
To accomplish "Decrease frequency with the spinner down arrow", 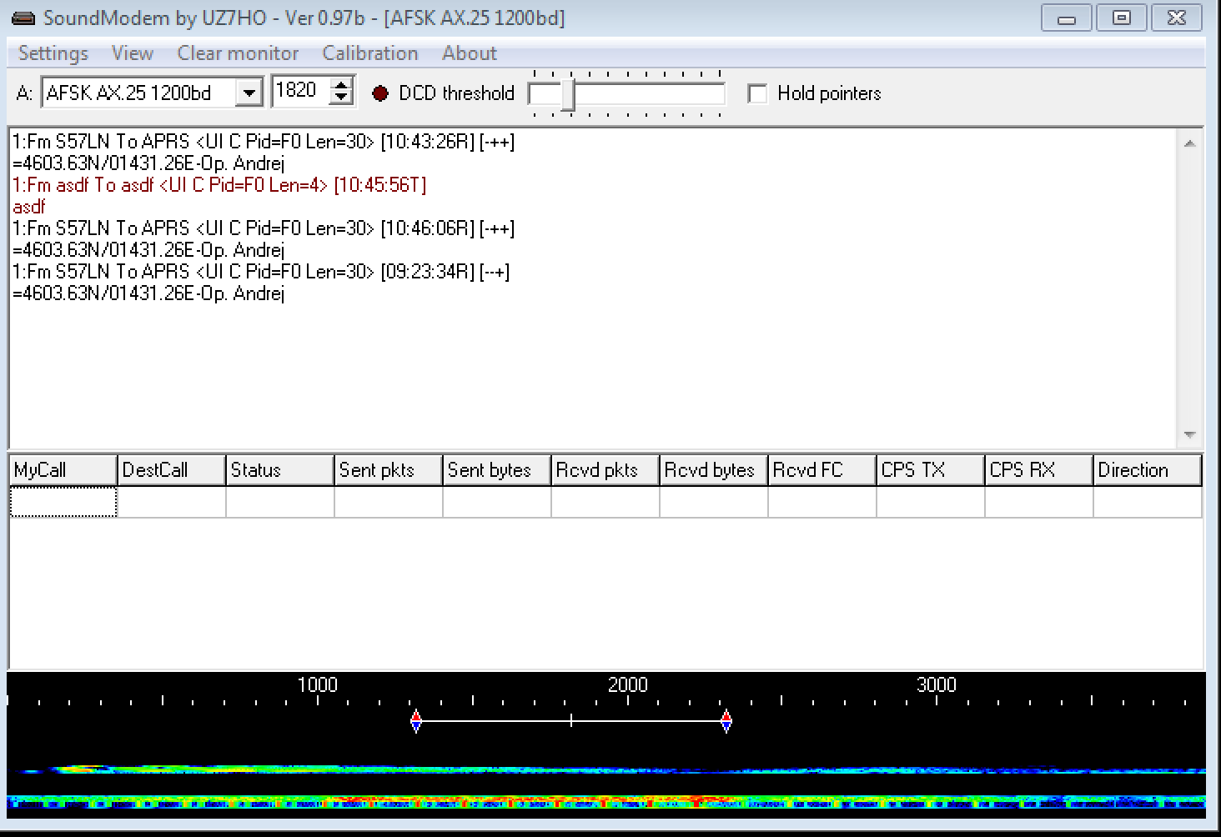I will pyautogui.click(x=340, y=98).
